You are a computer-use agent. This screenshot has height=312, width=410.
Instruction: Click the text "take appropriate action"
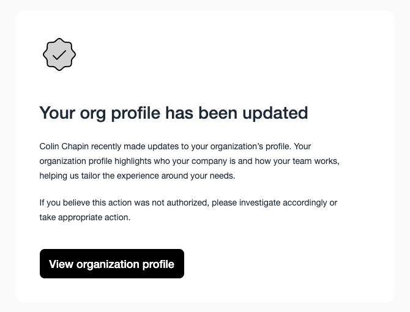tap(84, 217)
